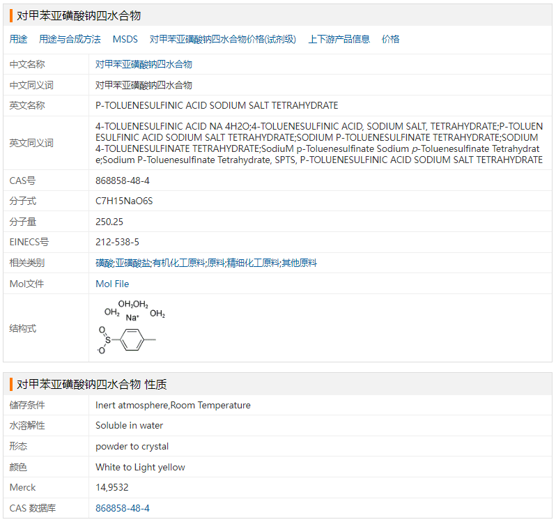Viewport: 556px width, 522px height.
Task: Click the 其他原料 category link
Action: pos(299,263)
